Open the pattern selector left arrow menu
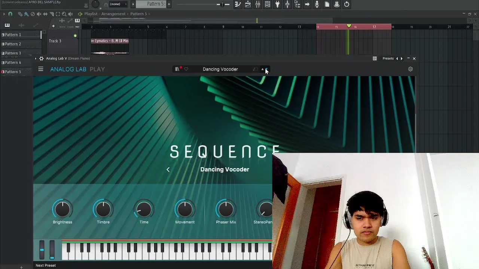Viewport: 479px width, 269px height. coord(133,4)
